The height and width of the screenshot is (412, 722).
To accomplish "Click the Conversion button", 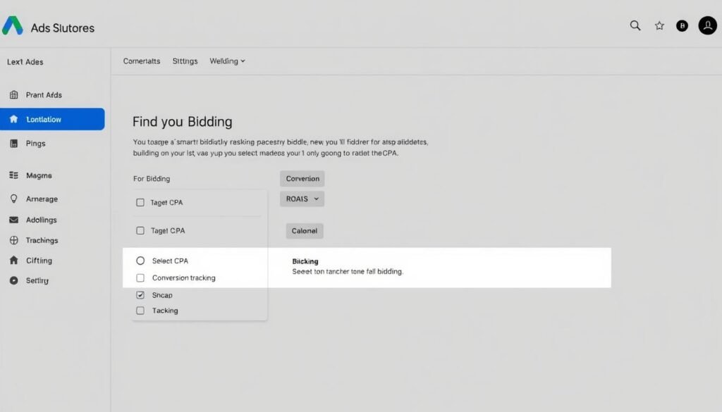I will 302,179.
